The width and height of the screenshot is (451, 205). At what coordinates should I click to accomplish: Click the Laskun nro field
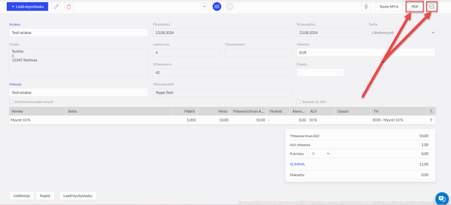coord(186,53)
